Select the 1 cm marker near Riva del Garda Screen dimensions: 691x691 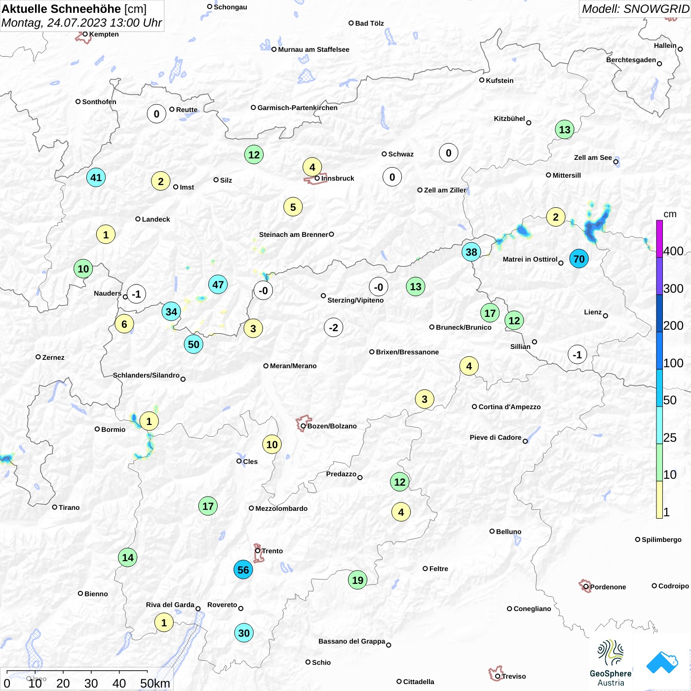(164, 622)
